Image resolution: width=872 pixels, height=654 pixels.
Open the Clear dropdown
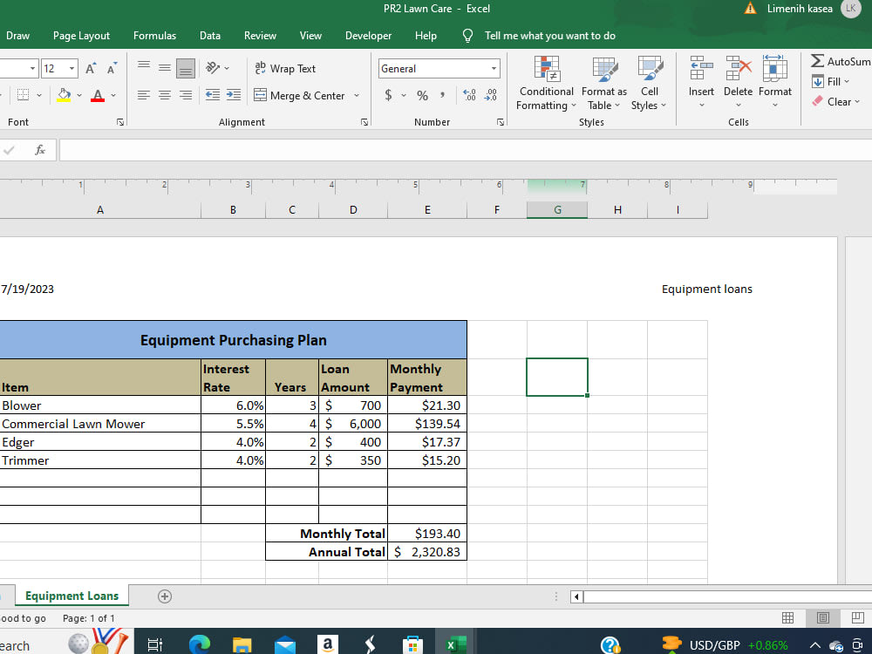pos(836,102)
